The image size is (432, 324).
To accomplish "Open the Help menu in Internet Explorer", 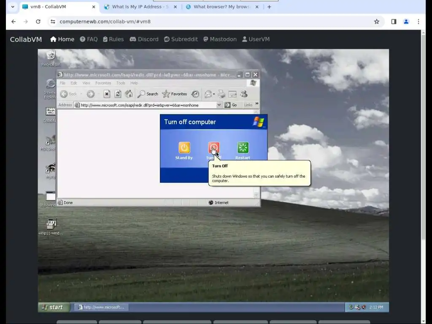I will [134, 83].
